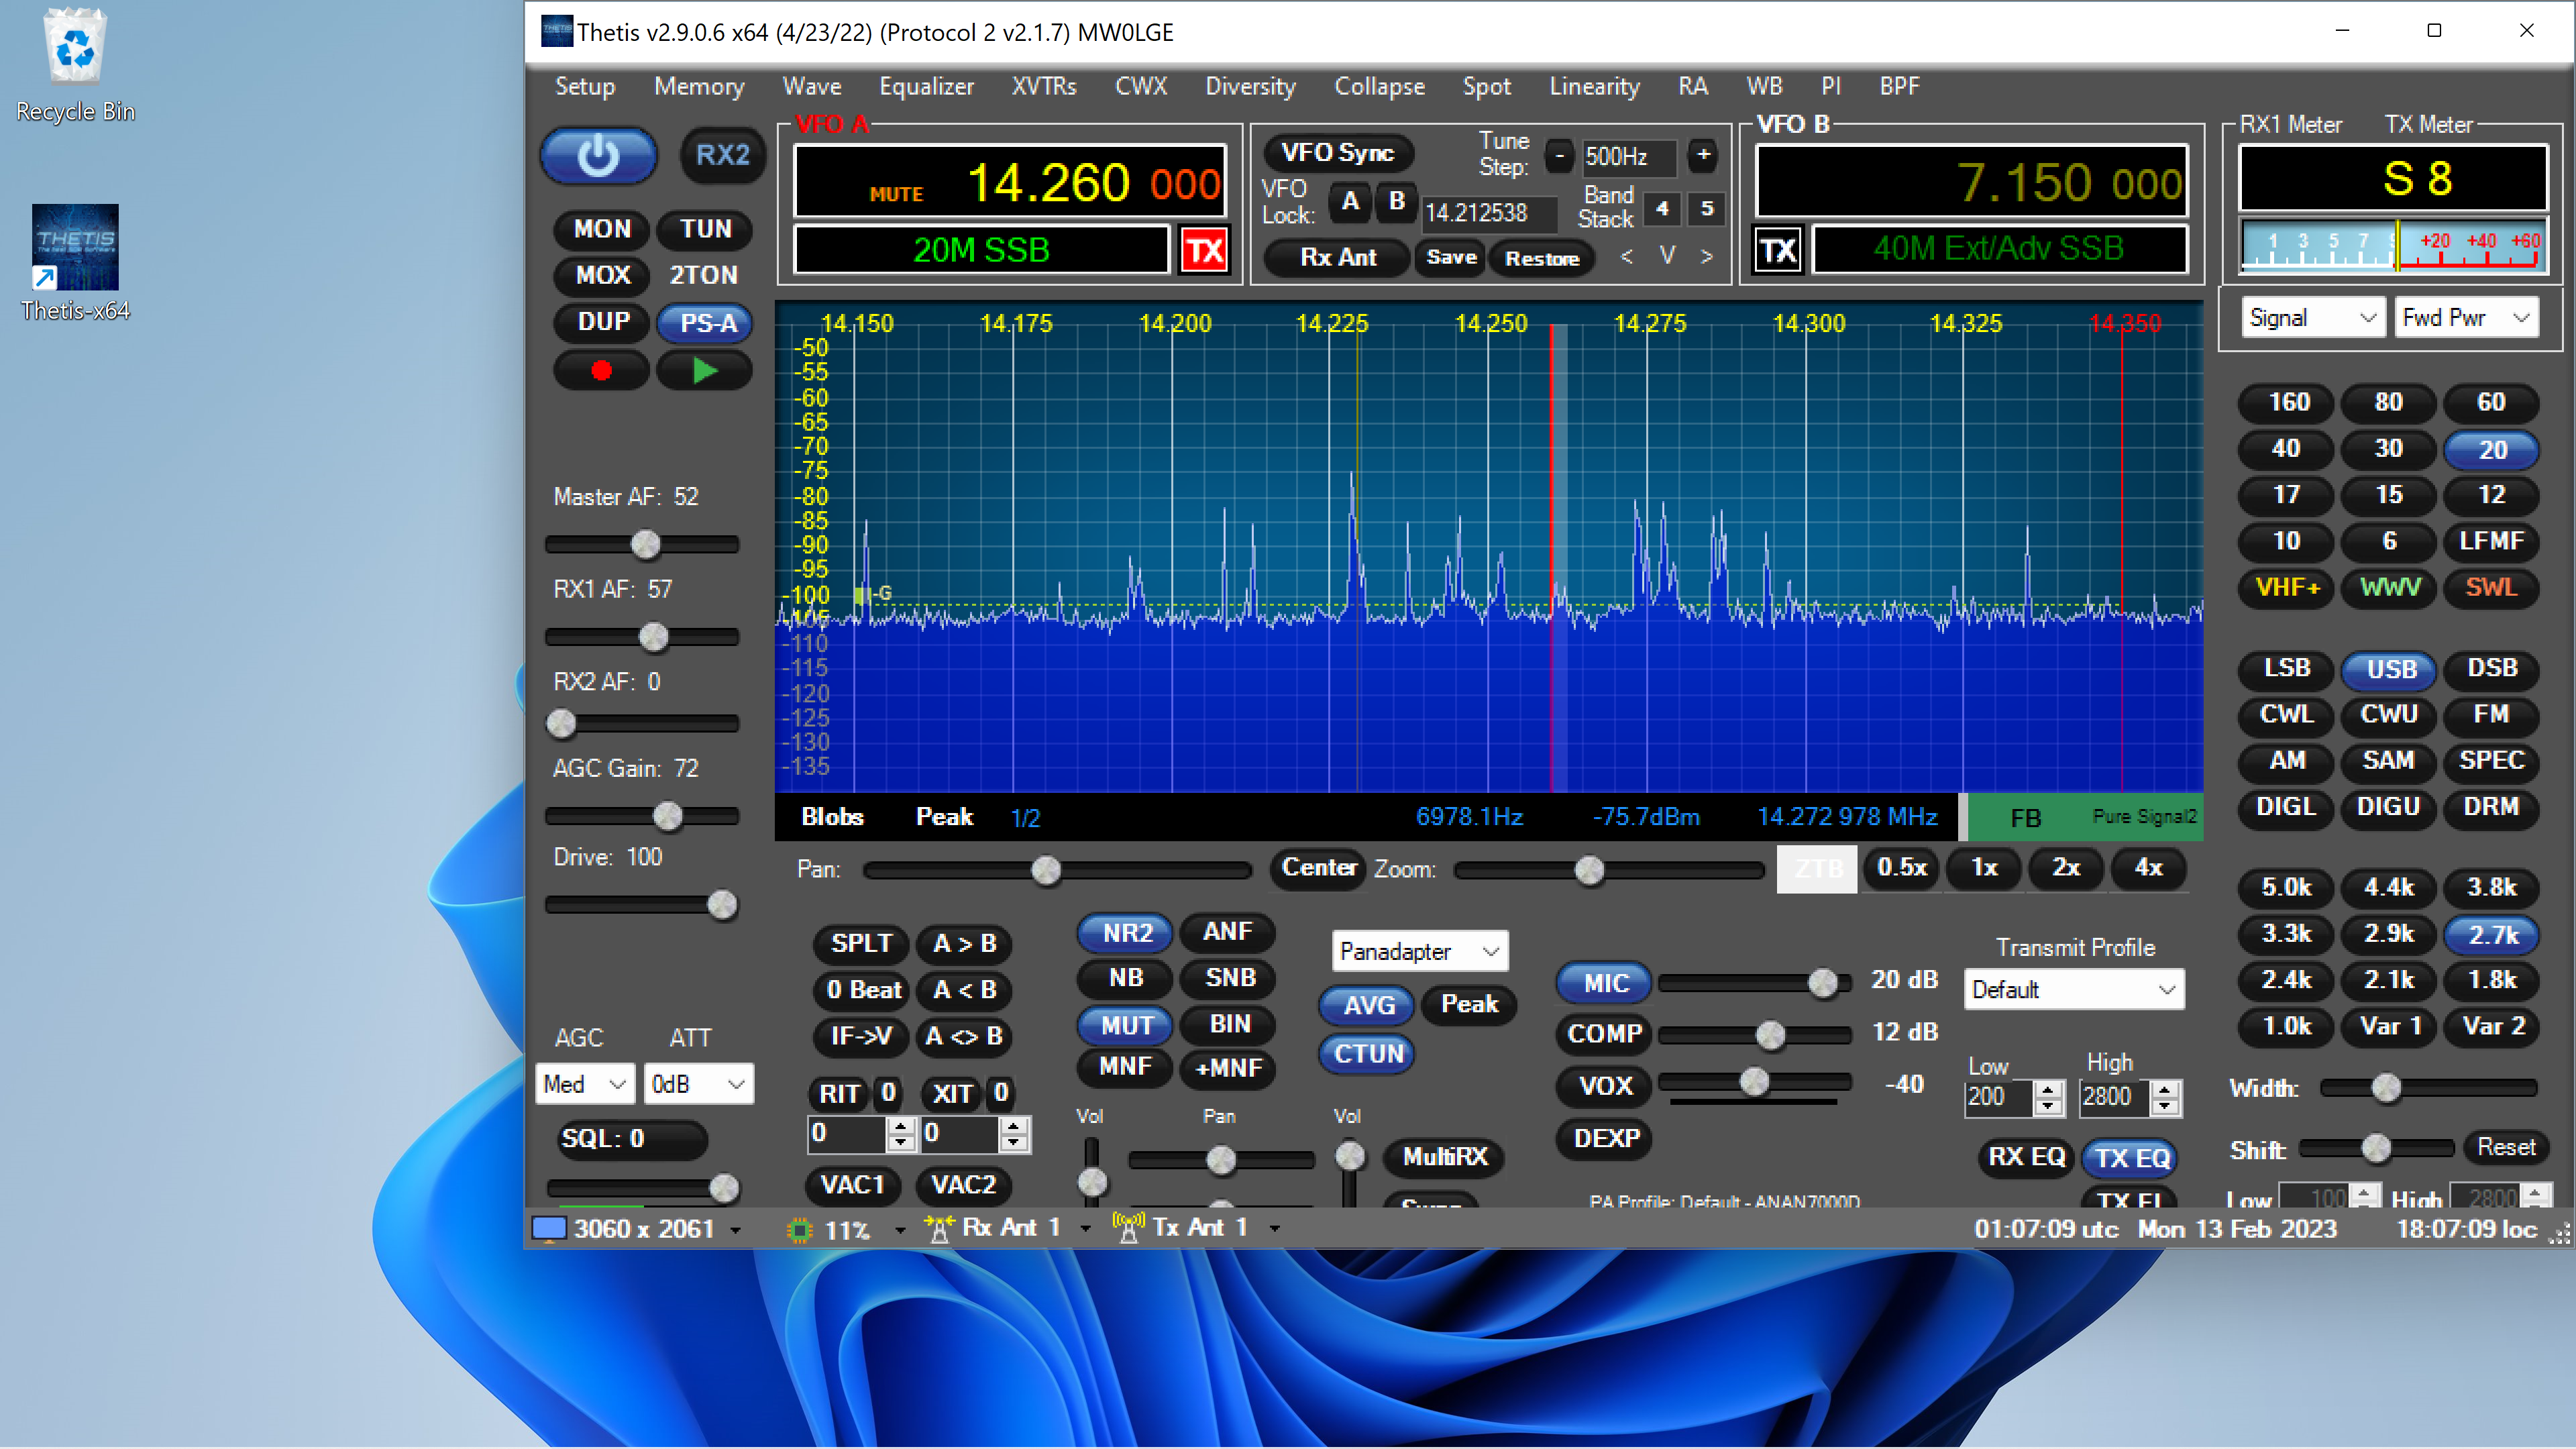
Task: Decrease tune step with minus button
Action: tap(1558, 155)
